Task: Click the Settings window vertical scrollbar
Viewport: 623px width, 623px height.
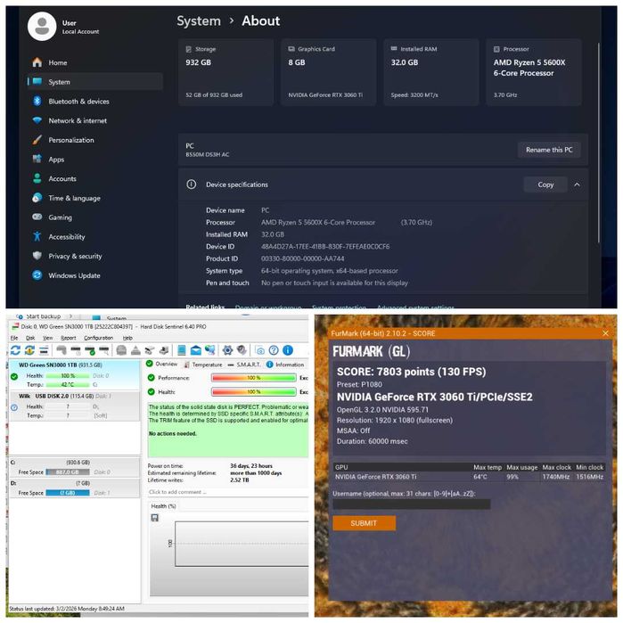Action: pyautogui.click(x=599, y=143)
